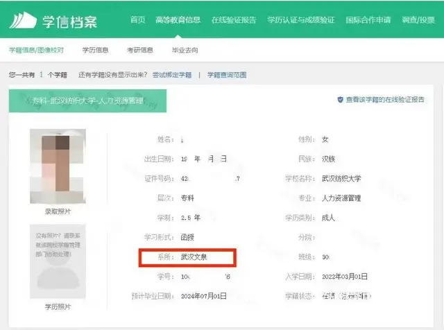Open 查看该学籍的在线验证报告 link
The height and width of the screenshot is (330, 444).
pyautogui.click(x=385, y=100)
